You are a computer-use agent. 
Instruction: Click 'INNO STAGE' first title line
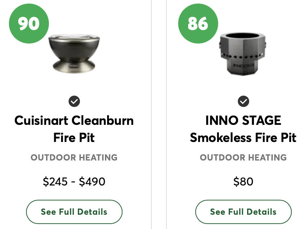tap(243, 121)
